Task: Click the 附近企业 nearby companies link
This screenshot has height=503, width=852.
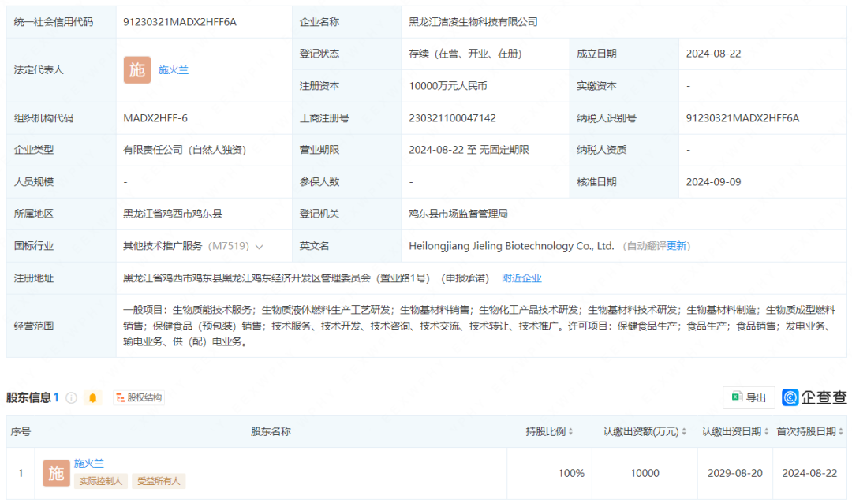Action: click(521, 278)
